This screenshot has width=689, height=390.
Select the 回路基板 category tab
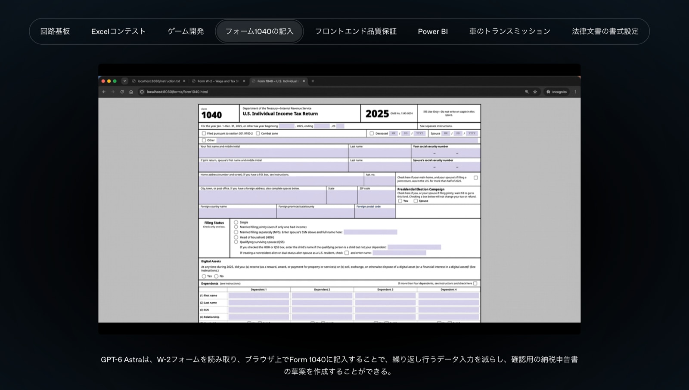pos(55,31)
